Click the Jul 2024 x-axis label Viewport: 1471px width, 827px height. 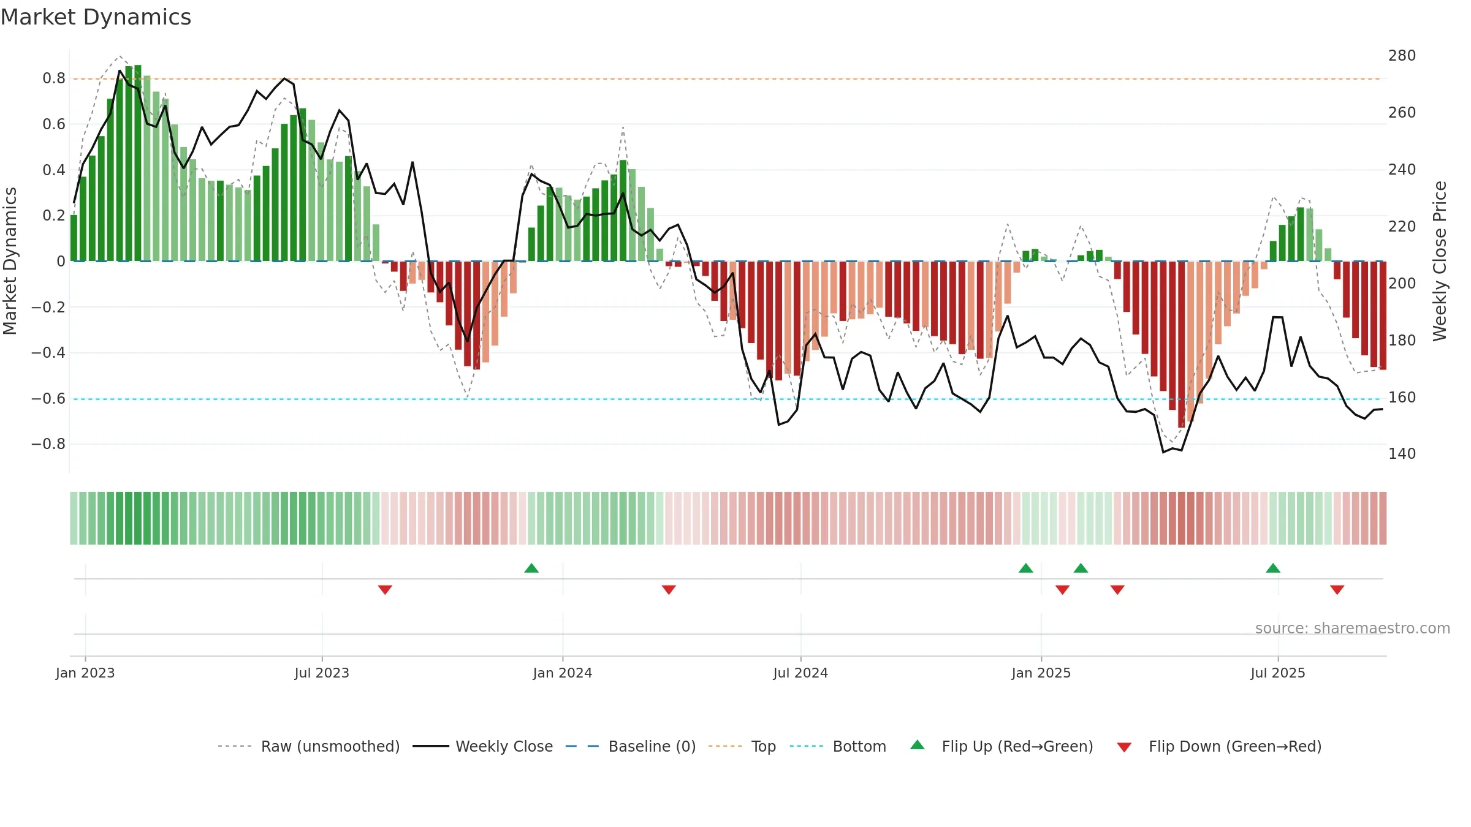coord(800,673)
